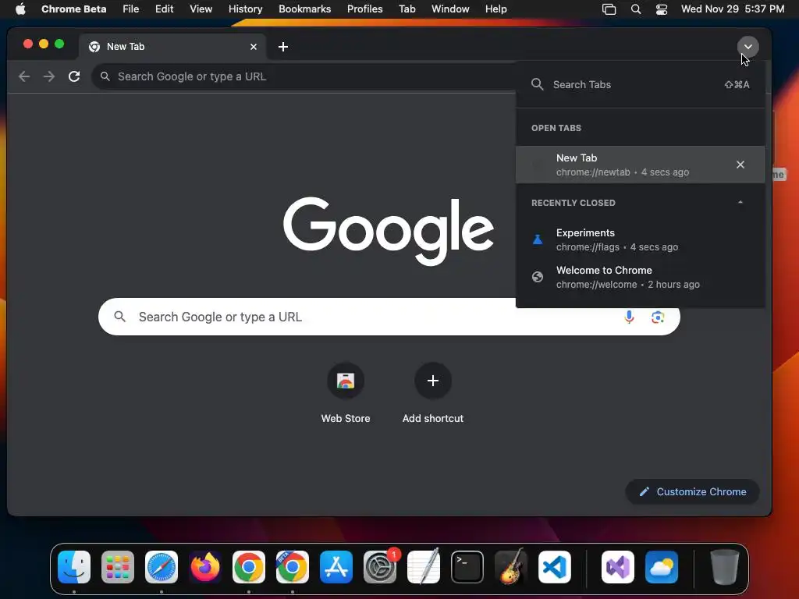Launch Visual Studio Code from the Dock
Screen dimensions: 799x599
(x=555, y=567)
